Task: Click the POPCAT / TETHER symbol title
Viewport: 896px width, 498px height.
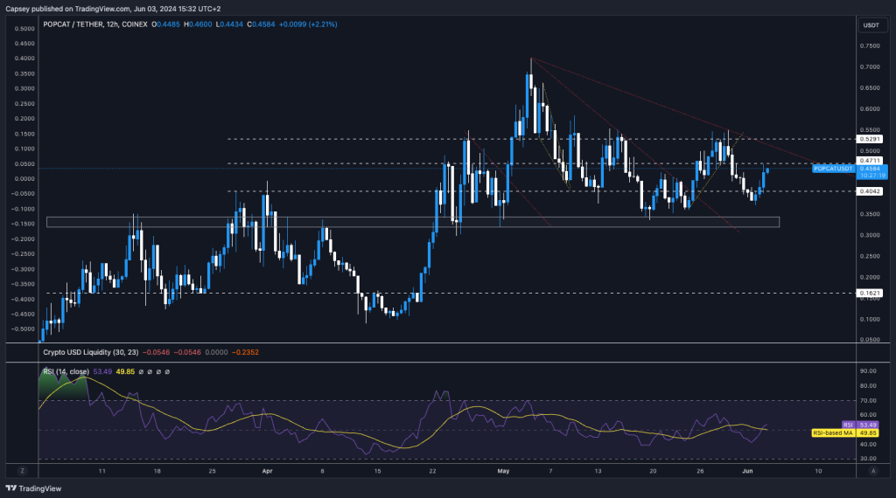Action: point(81,24)
